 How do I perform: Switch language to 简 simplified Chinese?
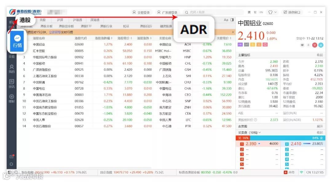249,13
